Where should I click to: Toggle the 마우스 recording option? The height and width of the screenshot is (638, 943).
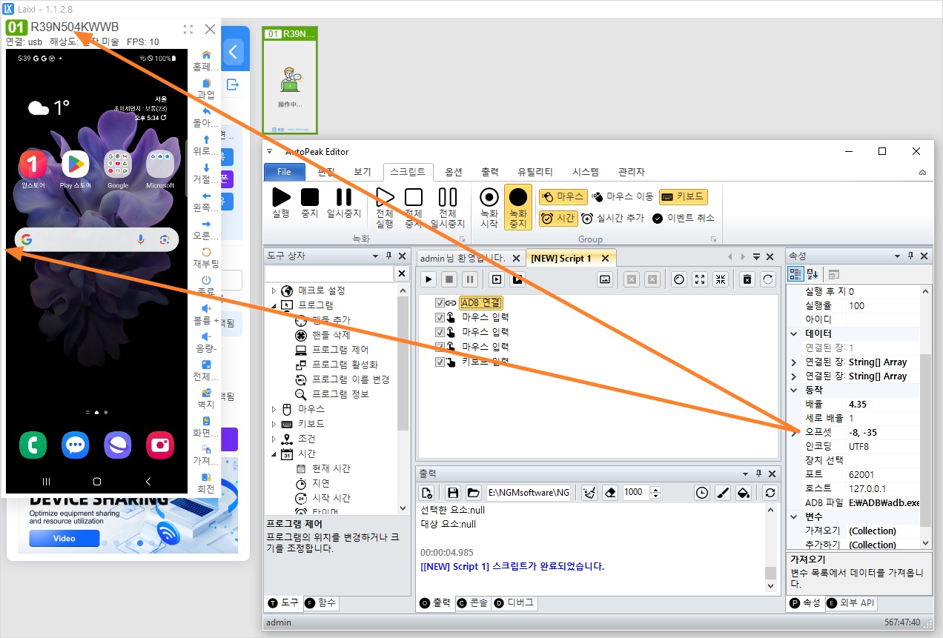[563, 197]
